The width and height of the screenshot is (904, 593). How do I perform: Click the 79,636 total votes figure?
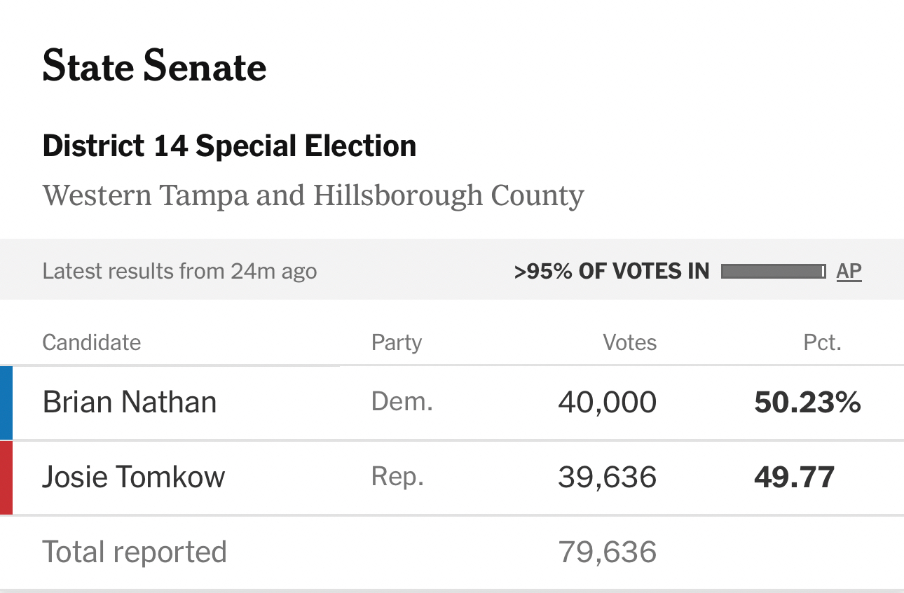point(607,552)
